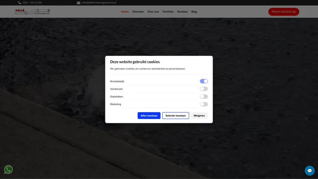Enable the Statistieken cookie switch
318x179 pixels.
(x=204, y=97)
